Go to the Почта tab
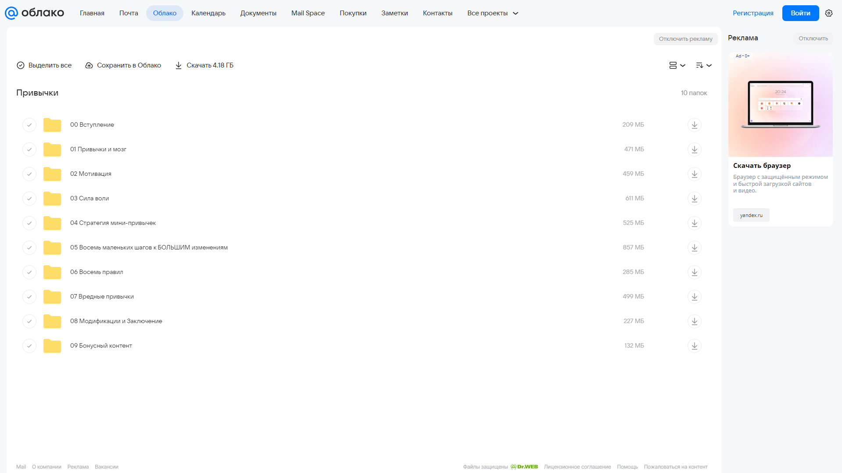Screen dimensions: 842x473 click(x=129, y=13)
